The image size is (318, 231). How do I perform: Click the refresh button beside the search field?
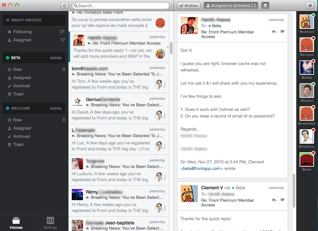(64, 6)
